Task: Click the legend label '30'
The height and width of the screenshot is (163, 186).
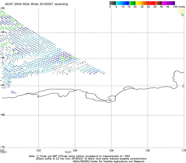Action: [x=148, y=7]
